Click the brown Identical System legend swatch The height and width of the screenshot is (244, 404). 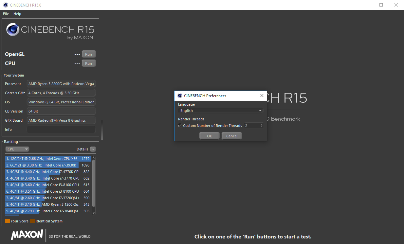tap(32, 221)
